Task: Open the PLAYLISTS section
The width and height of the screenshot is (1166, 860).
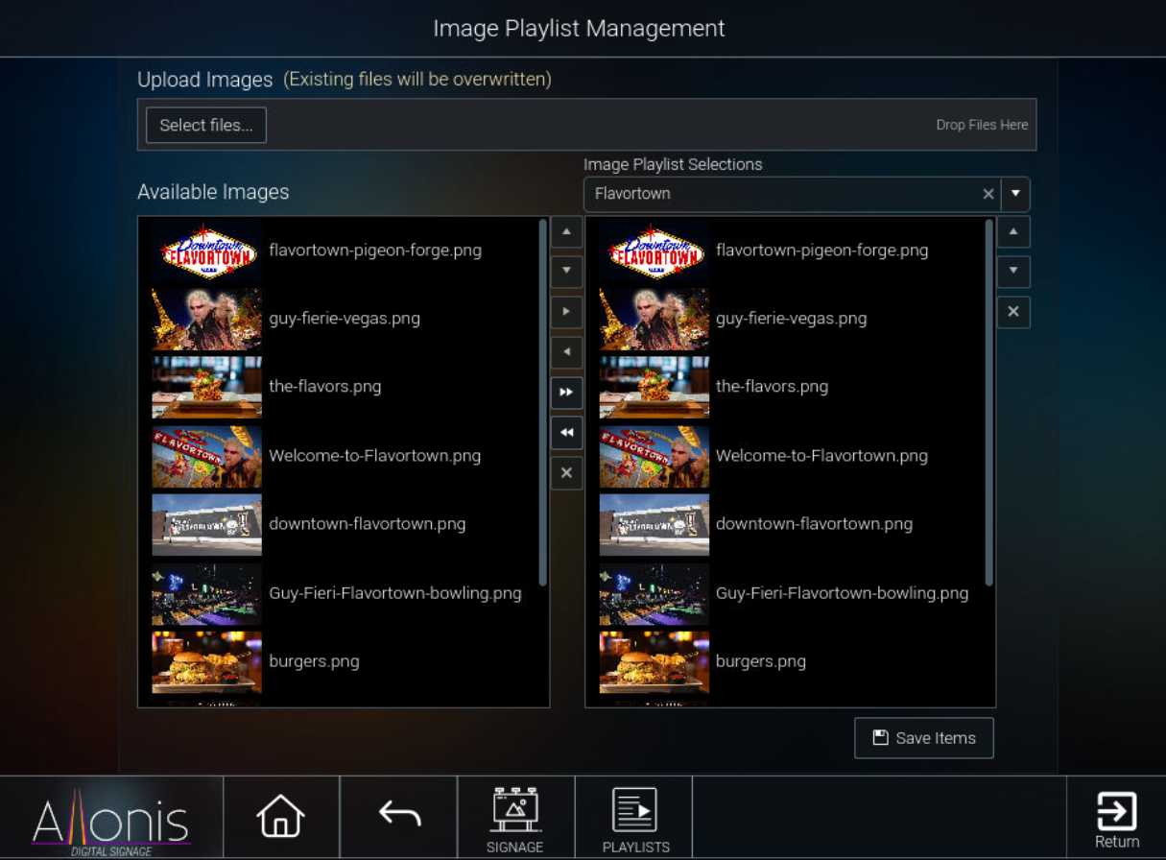Action: [x=635, y=821]
